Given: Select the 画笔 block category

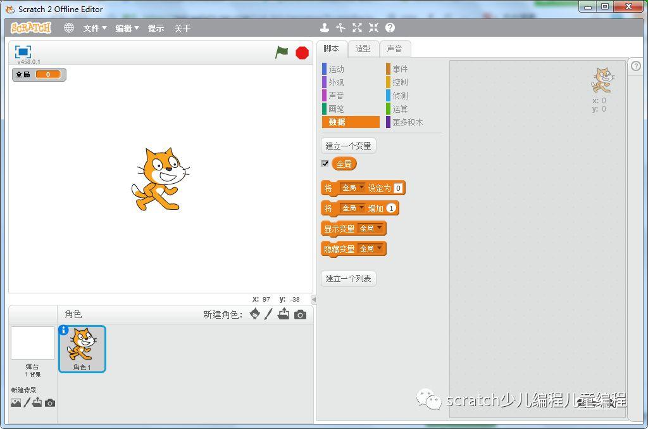Looking at the screenshot, I should pyautogui.click(x=351, y=109).
